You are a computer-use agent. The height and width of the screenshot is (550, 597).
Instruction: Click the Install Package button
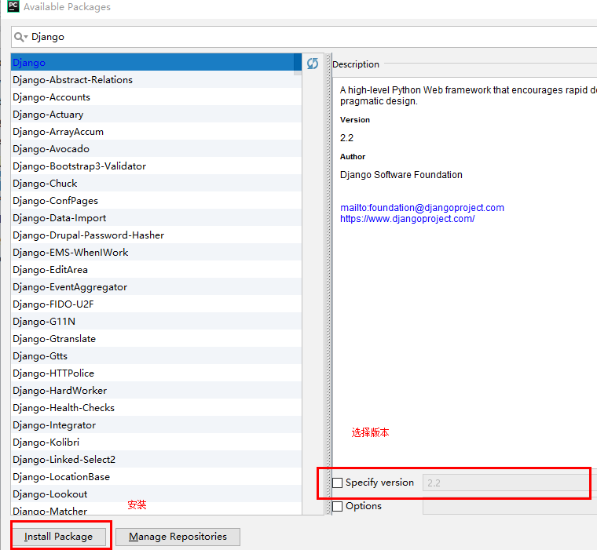click(x=59, y=537)
